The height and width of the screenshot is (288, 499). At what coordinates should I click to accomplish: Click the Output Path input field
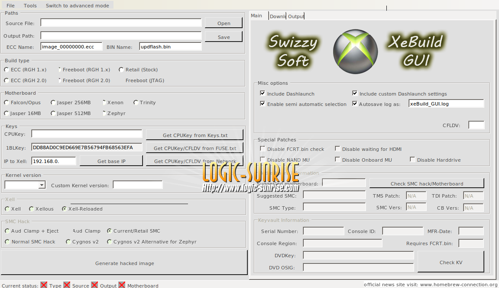pyautogui.click(x=121, y=35)
